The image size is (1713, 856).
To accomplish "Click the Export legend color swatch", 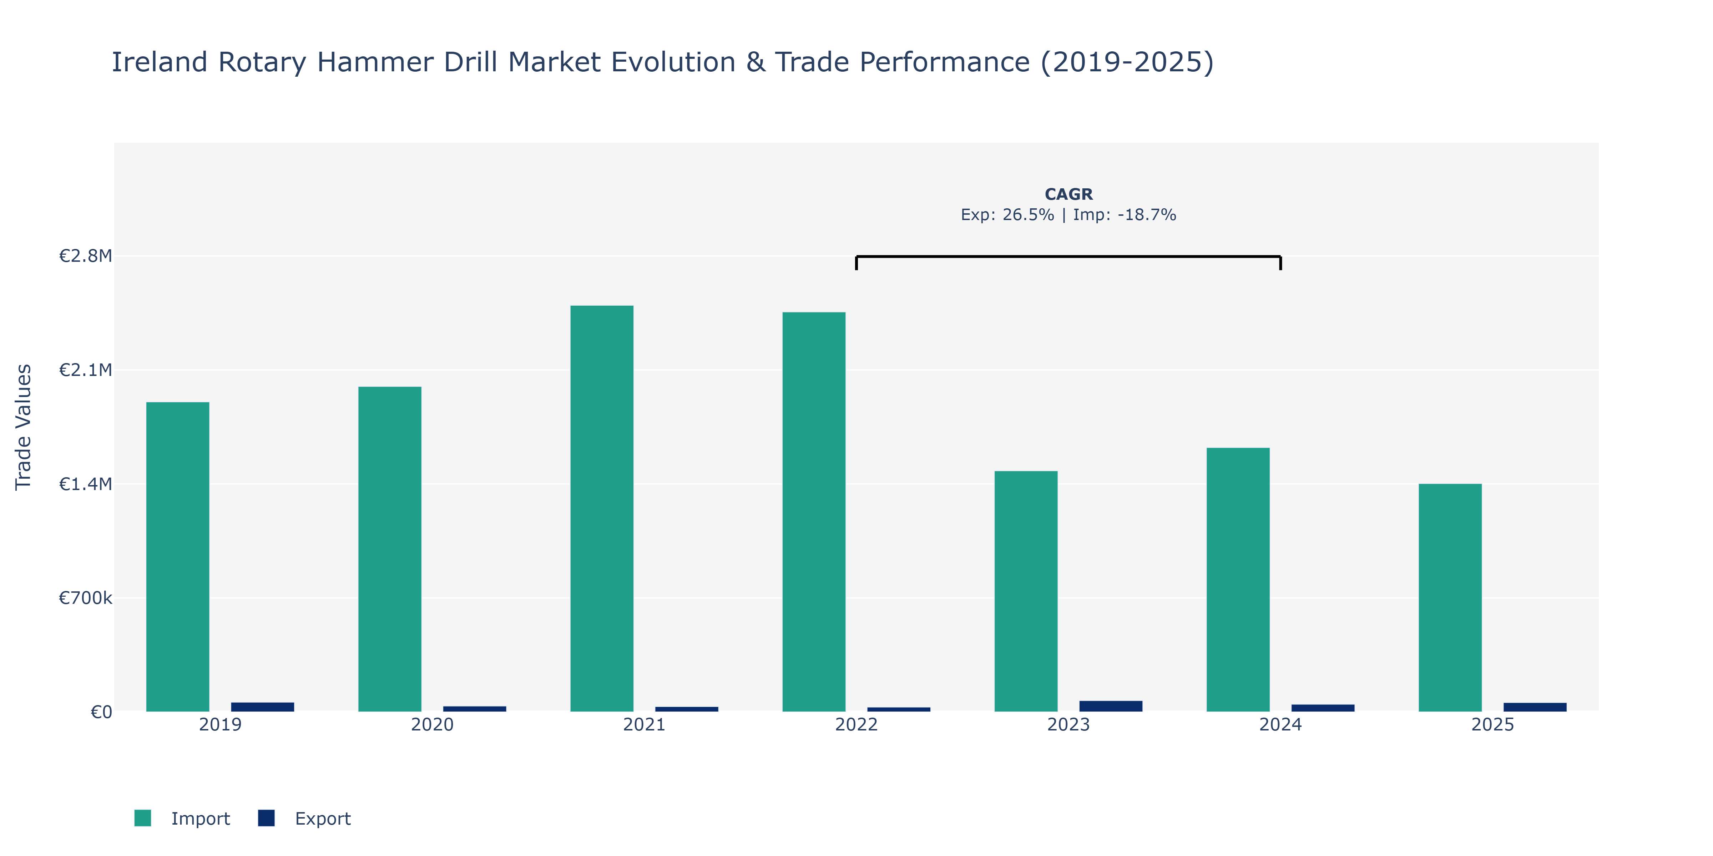I will 266,818.
